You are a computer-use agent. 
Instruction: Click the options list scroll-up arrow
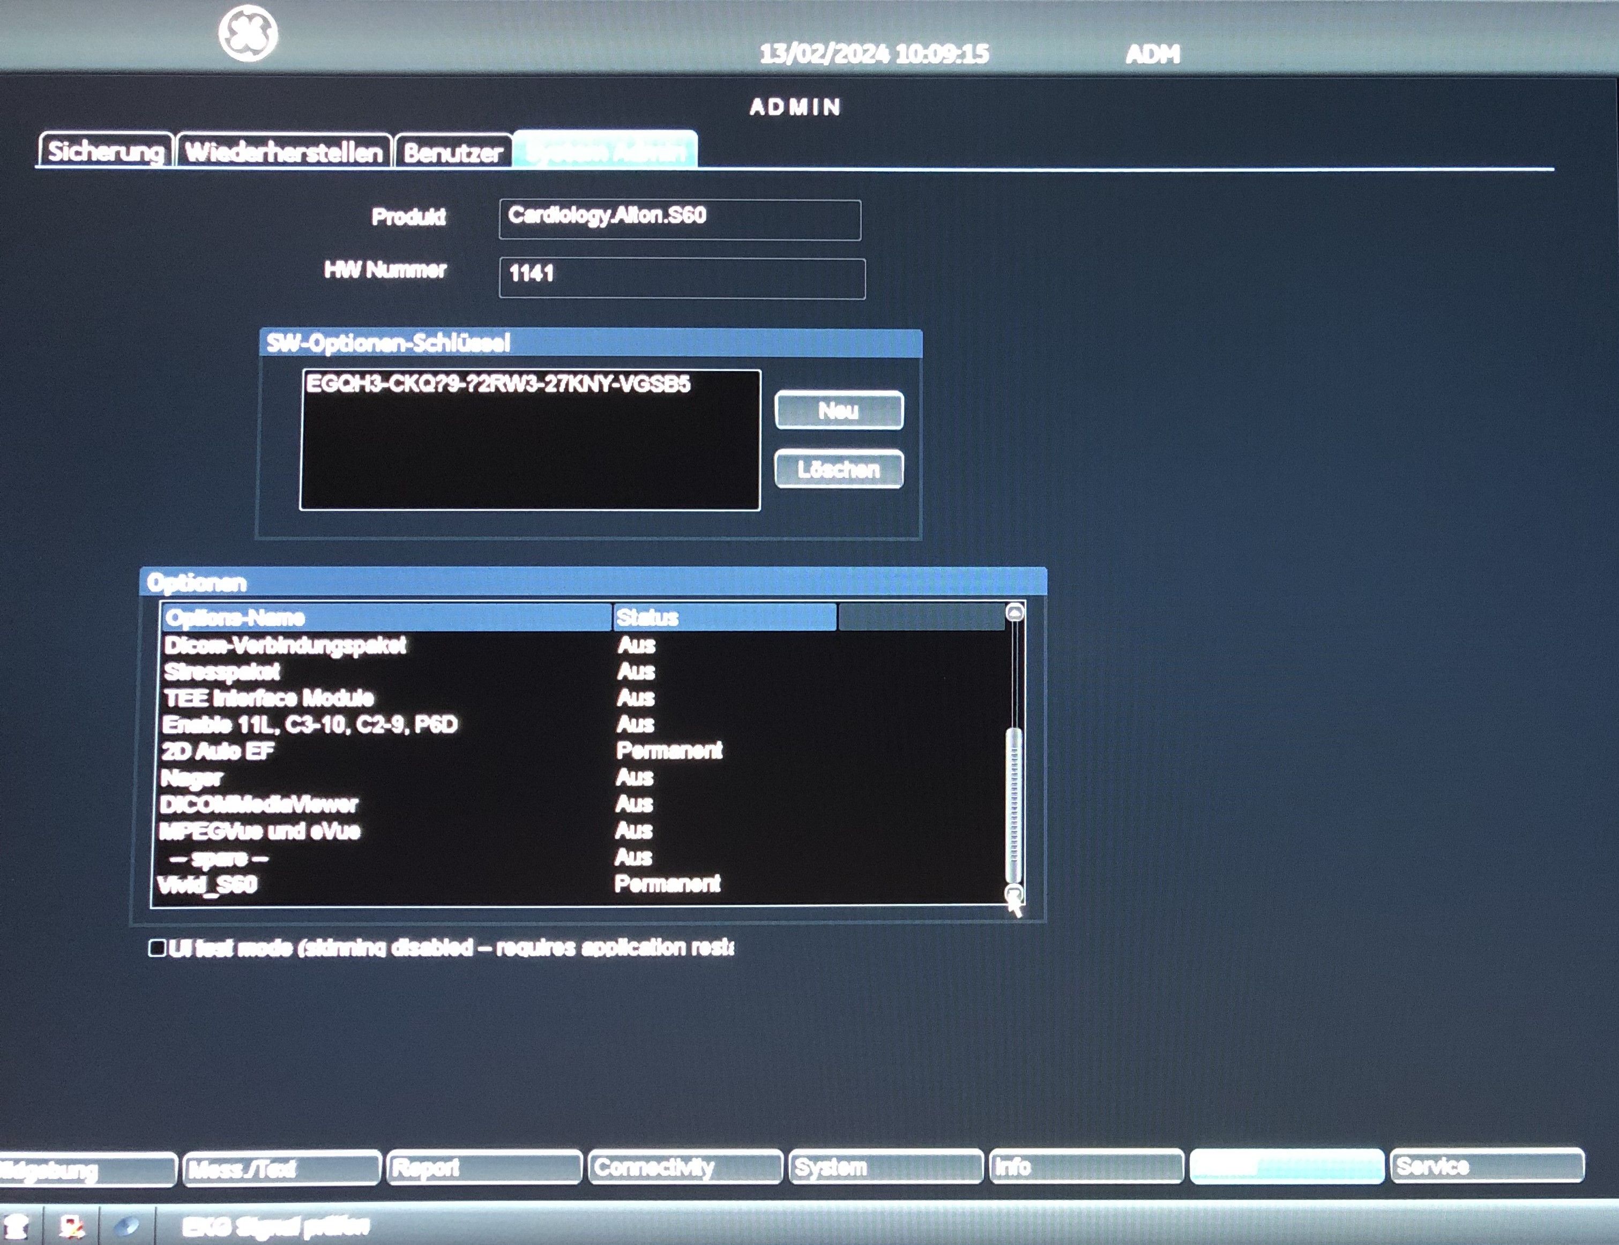tap(1014, 613)
